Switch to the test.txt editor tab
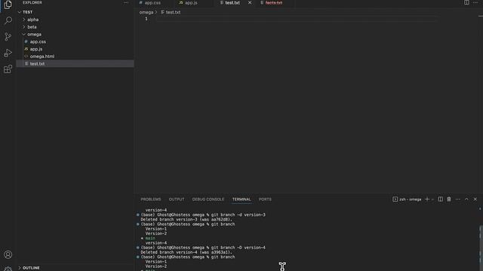Image resolution: width=483 pixels, height=271 pixels. tap(232, 3)
